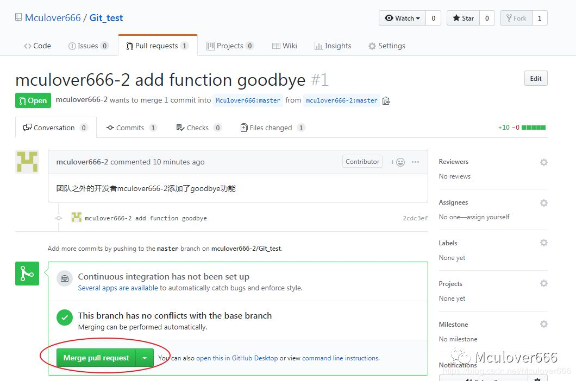The width and height of the screenshot is (576, 381).
Task: Open the Assignees gear settings
Action: click(x=543, y=203)
